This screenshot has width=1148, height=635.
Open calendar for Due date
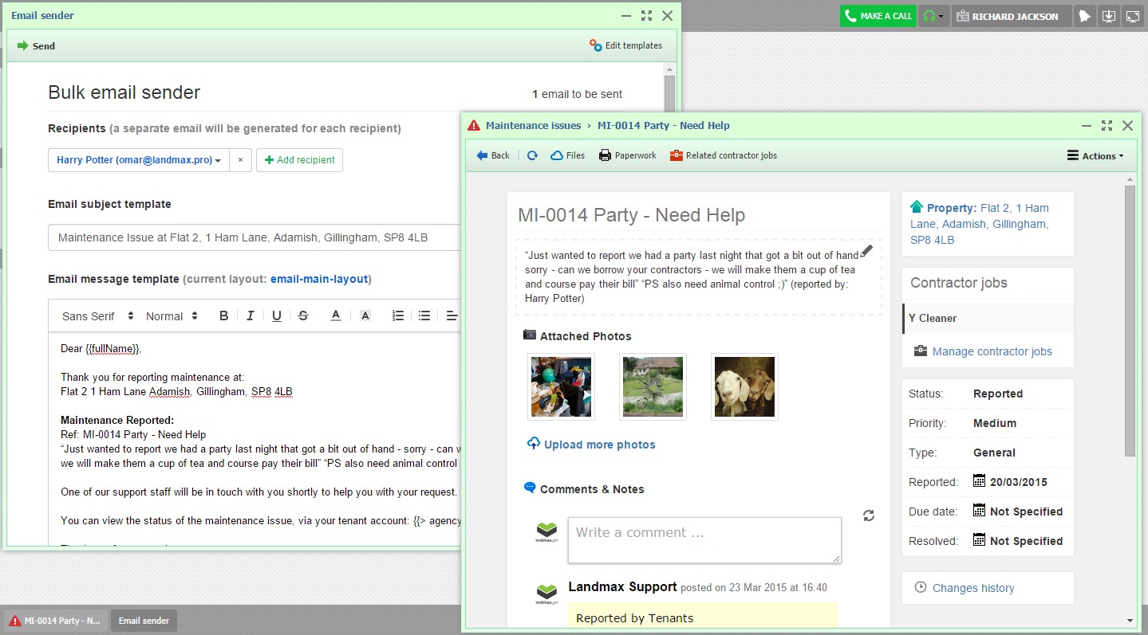979,511
